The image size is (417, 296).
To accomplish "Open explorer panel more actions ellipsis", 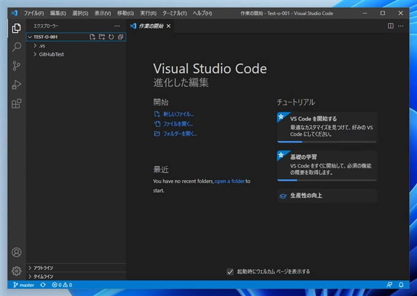I will click(x=117, y=26).
